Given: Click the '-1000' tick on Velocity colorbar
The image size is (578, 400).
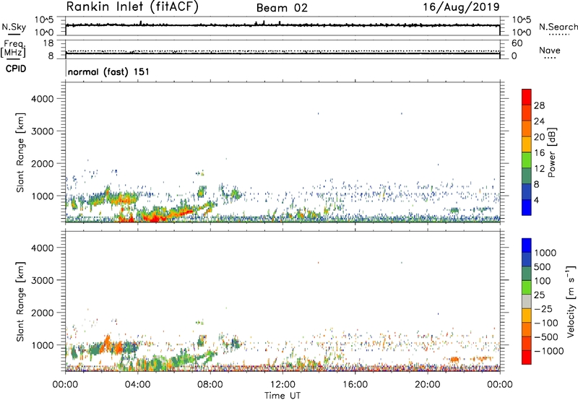Looking at the screenshot, I should (x=548, y=351).
